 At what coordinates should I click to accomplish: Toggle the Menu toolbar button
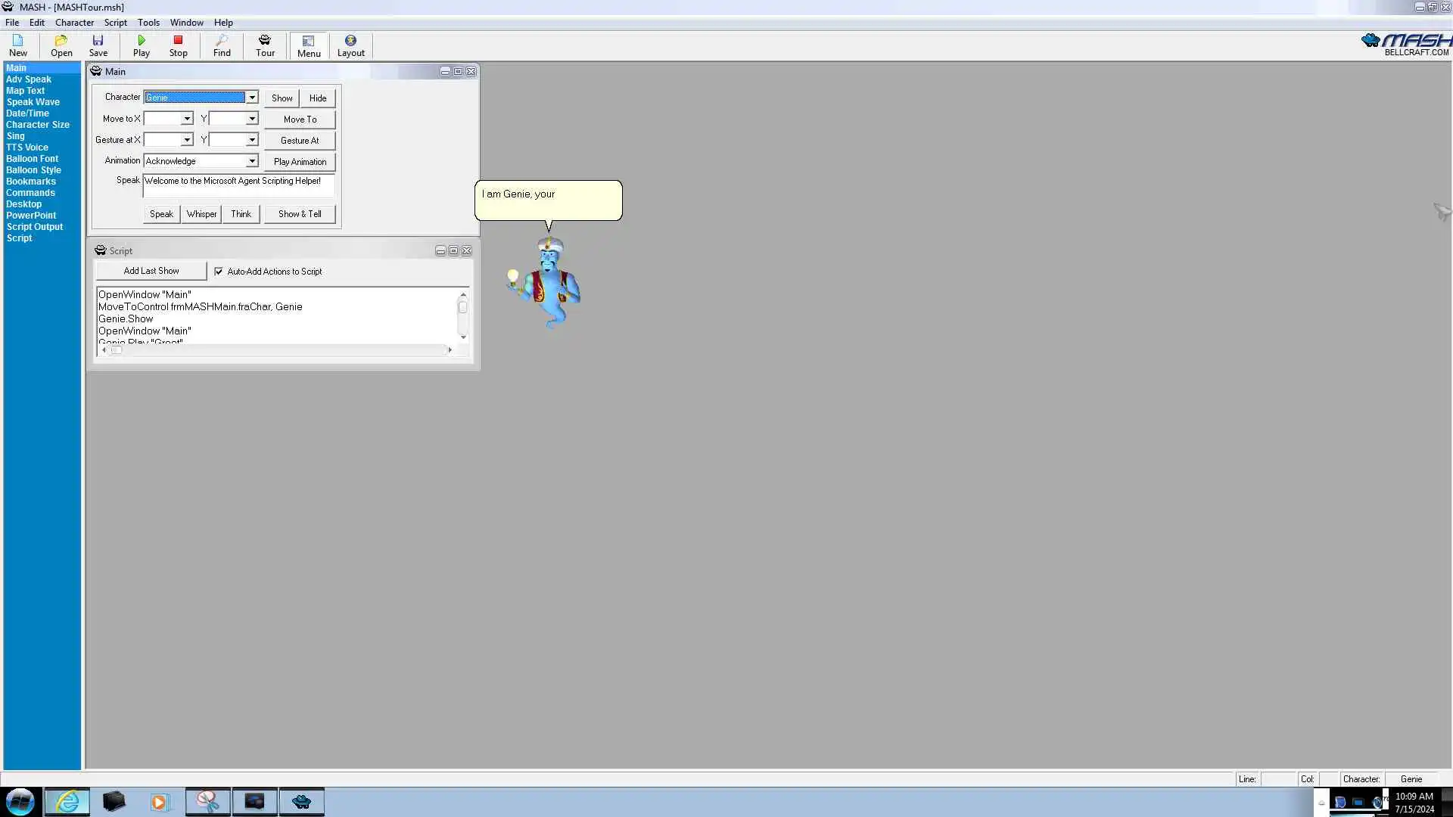coord(309,46)
